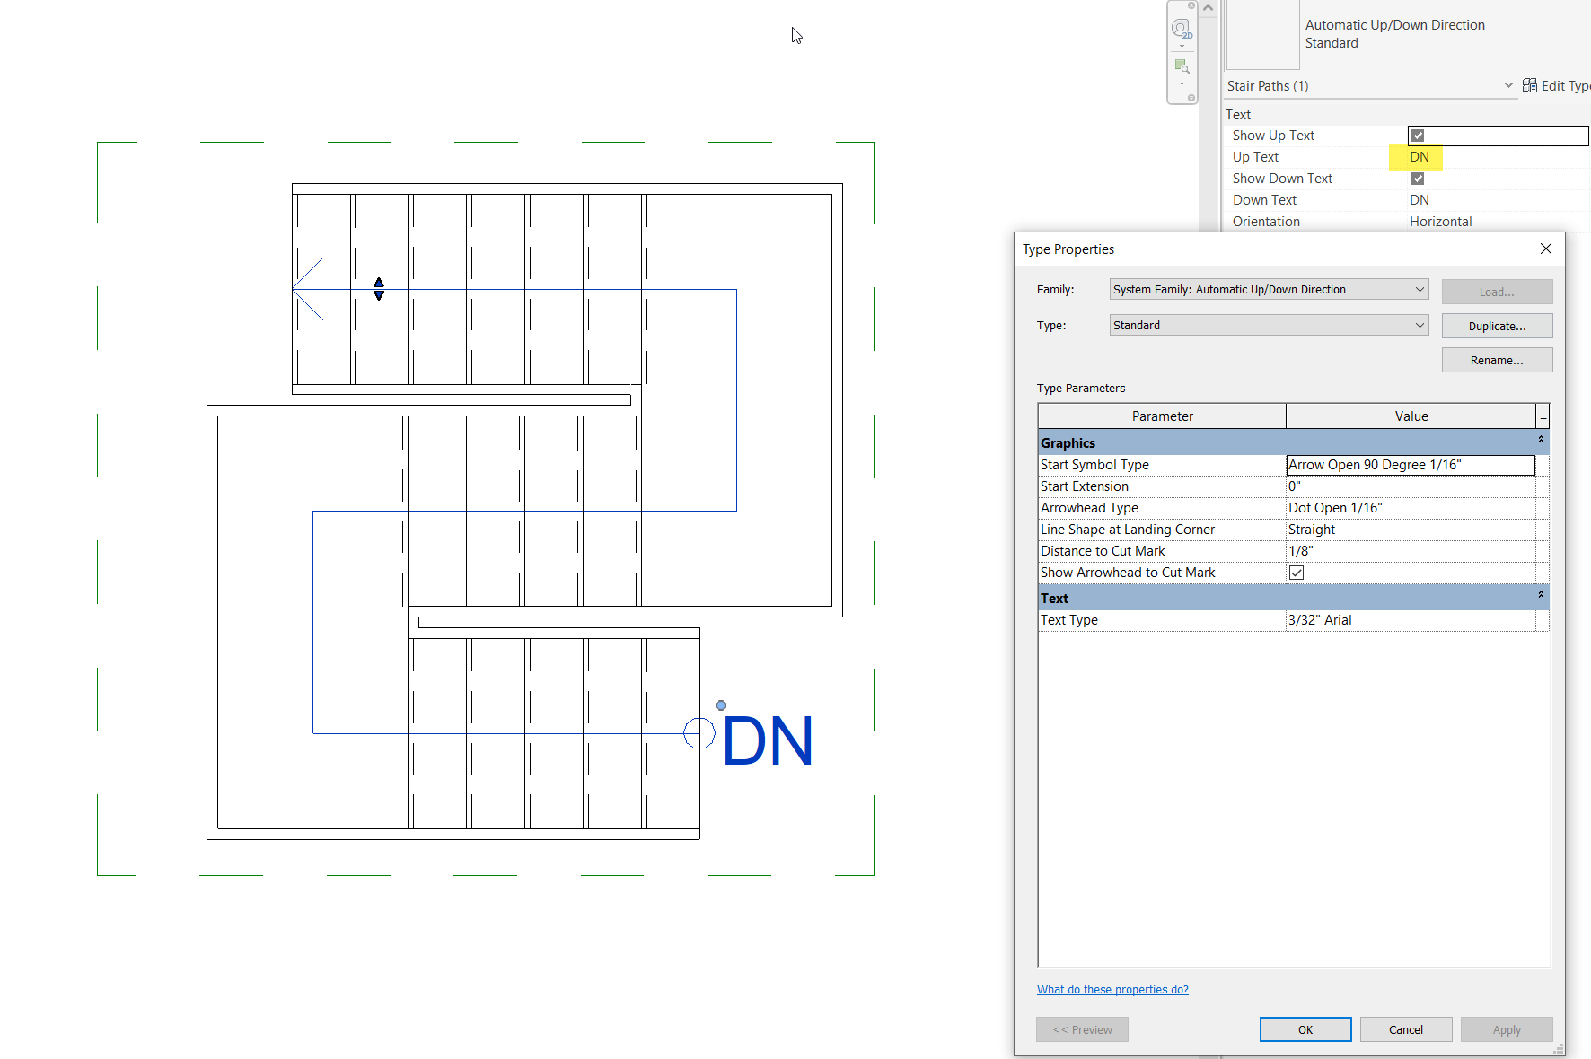
Task: Expand the steering wheel options arrow
Action: pos(1182,46)
